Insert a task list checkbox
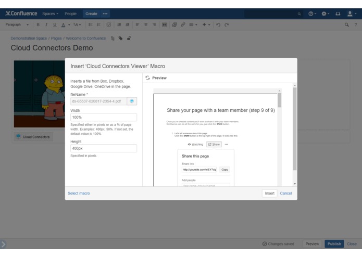Screen dimensions: 362x257 [x=109, y=24]
